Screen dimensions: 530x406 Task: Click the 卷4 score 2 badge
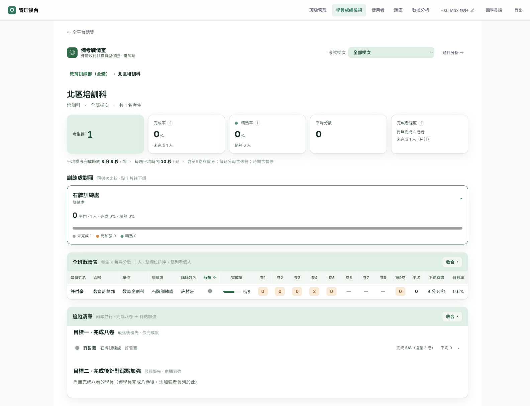(314, 291)
